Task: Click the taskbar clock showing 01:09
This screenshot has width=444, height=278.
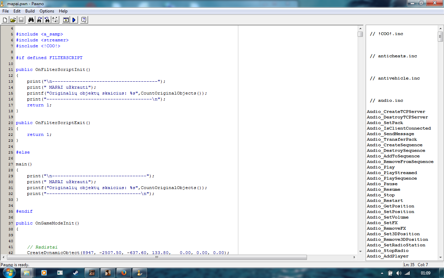Action: pos(425,273)
